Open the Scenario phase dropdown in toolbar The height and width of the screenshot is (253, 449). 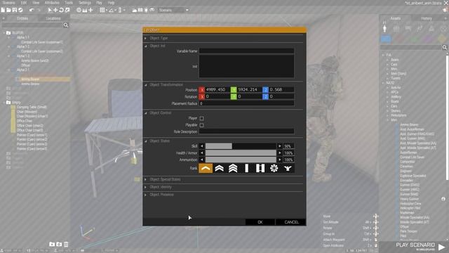tap(174, 10)
